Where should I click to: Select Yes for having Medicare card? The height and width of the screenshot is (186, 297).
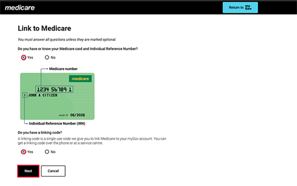coord(23,57)
